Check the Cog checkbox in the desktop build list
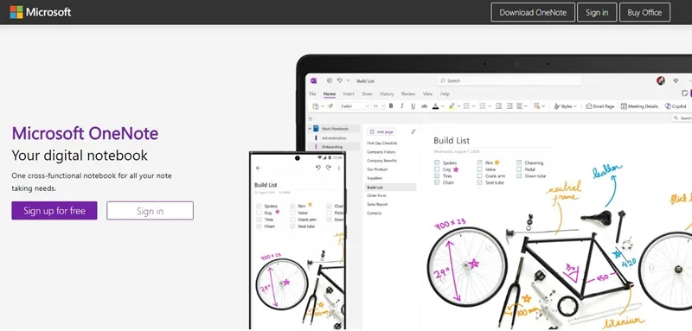The image size is (692, 331). [x=437, y=169]
